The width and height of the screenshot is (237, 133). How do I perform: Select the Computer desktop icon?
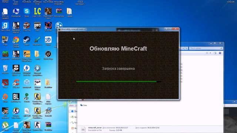pyautogui.click(x=16, y=11)
